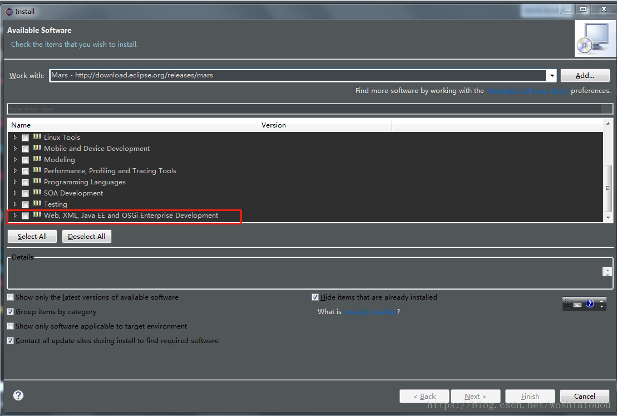Select the Modeling row text
The width and height of the screenshot is (617, 416).
tap(60, 159)
